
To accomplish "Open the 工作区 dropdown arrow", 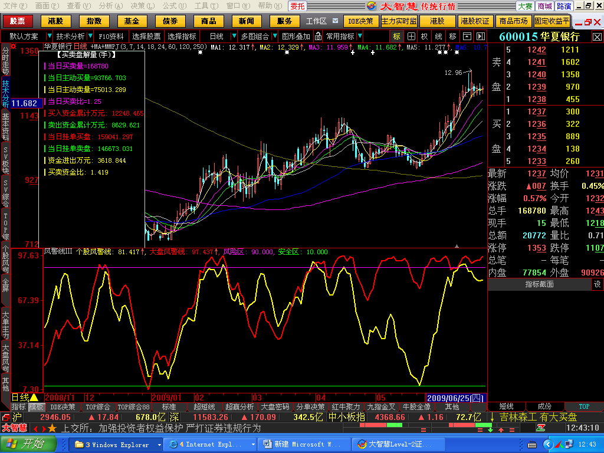I will click(335, 21).
